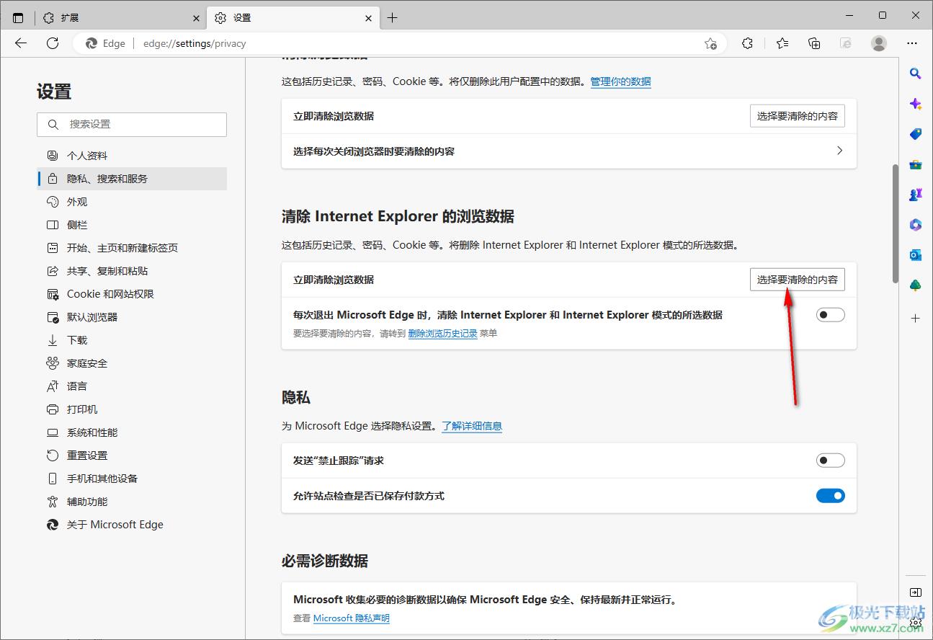Go back with the back arrow
933x640 pixels.
pyautogui.click(x=21, y=43)
